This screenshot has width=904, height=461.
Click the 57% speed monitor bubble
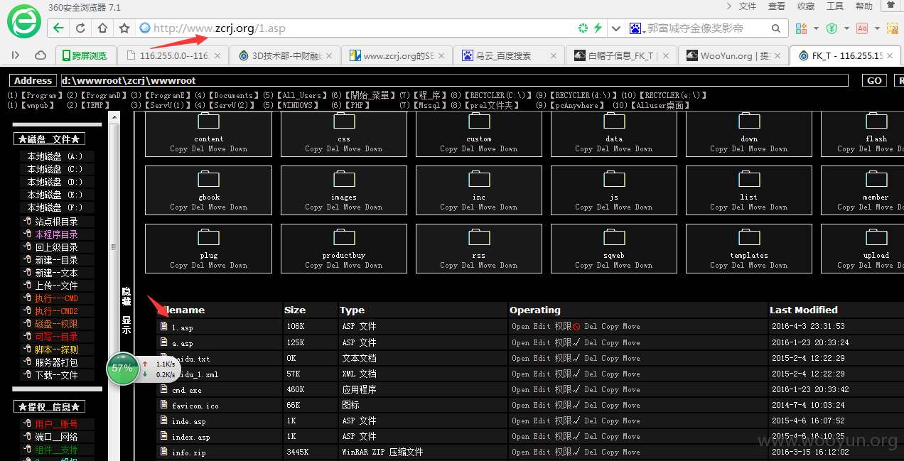point(122,368)
